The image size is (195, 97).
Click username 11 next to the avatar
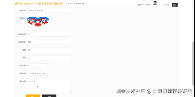(x=160, y=5)
